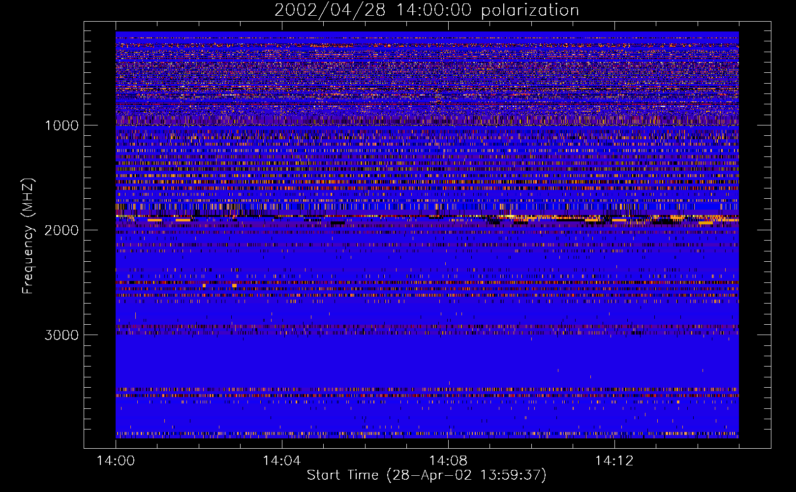Select the 1000 frequency axis label
Screen dimensions: 796x492
(x=62, y=125)
